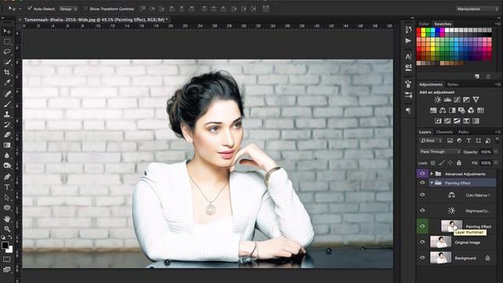
Task: Open the Auto-Select Group dropdown
Action: click(68, 9)
